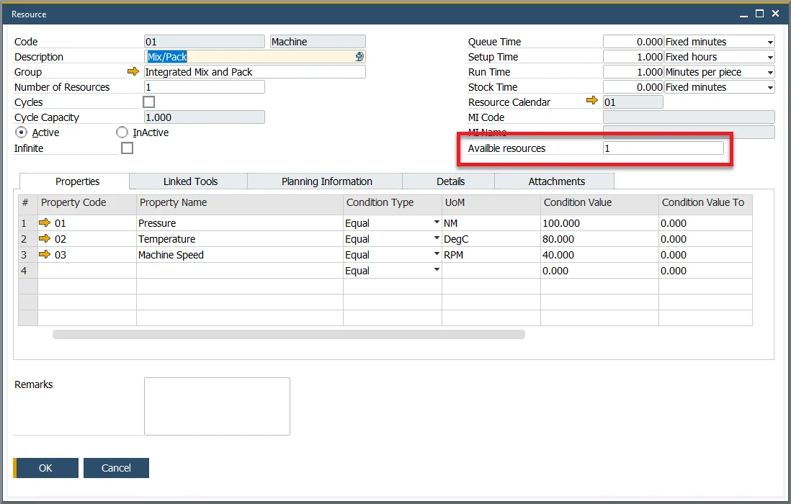Viewport: 791px width, 504px height.
Task: Close the Resource window
Action: tap(775, 14)
